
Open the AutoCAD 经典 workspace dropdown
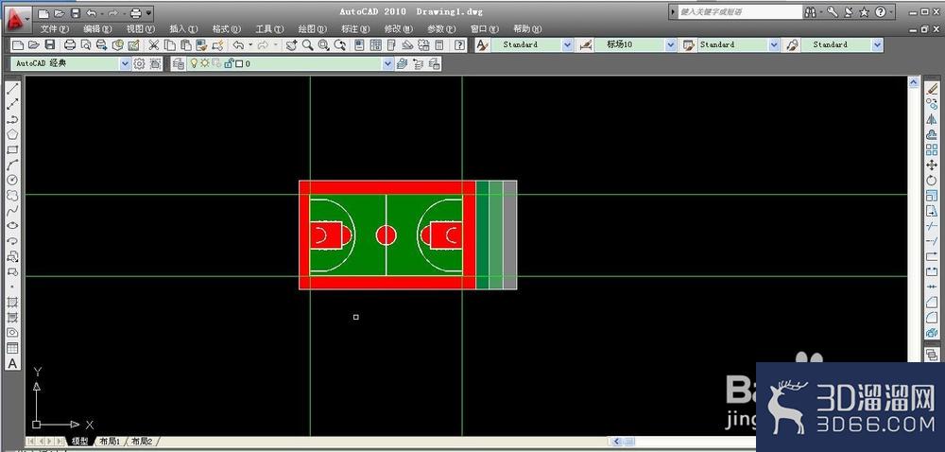tap(126, 63)
